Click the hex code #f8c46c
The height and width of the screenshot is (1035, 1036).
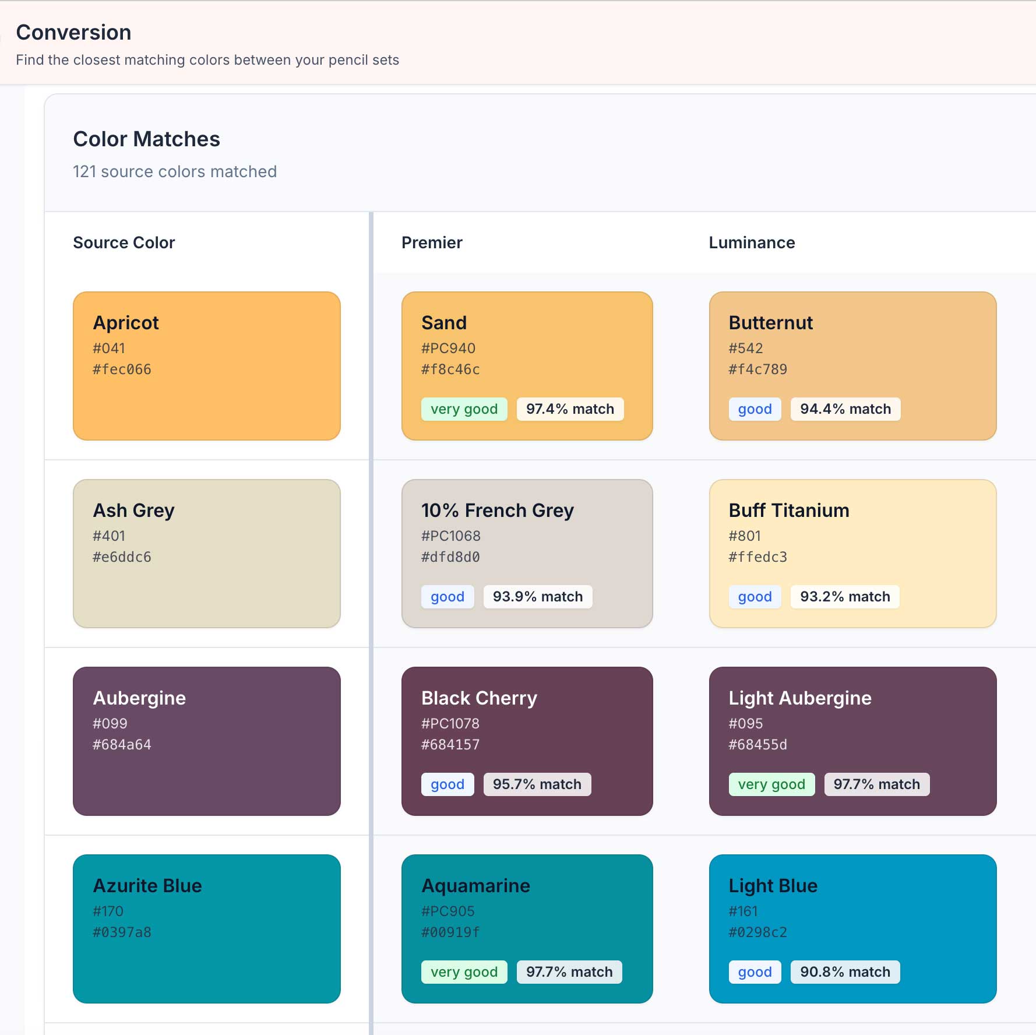coord(450,369)
